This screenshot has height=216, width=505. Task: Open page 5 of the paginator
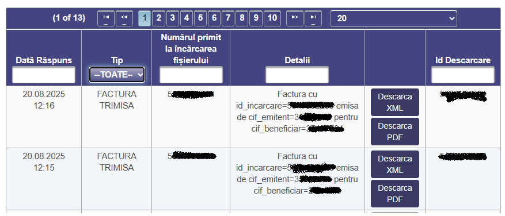click(x=200, y=18)
